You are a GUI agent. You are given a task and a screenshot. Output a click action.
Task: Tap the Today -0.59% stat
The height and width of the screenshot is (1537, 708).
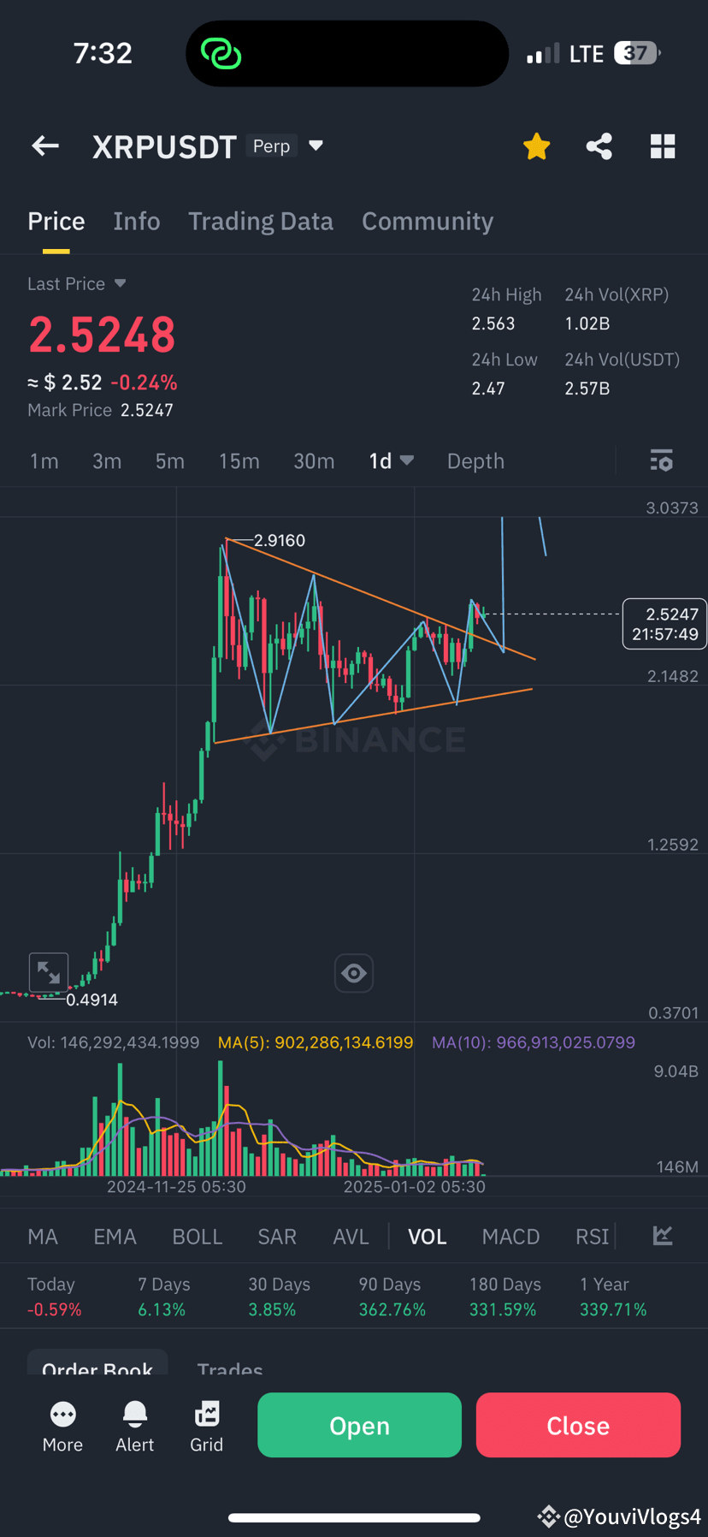54,1297
